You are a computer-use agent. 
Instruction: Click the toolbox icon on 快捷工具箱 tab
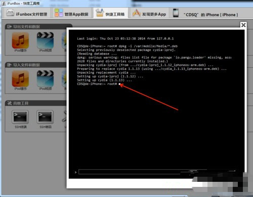point(100,13)
